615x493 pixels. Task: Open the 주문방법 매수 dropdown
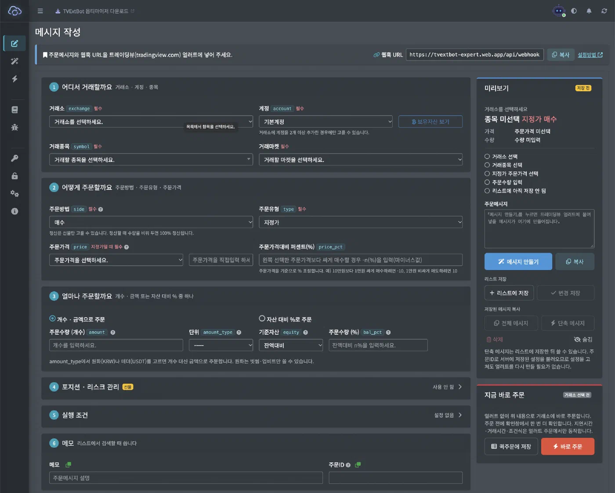pyautogui.click(x=151, y=222)
